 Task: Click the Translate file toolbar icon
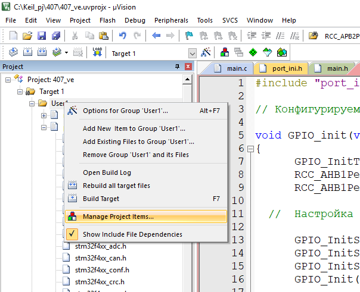point(13,52)
